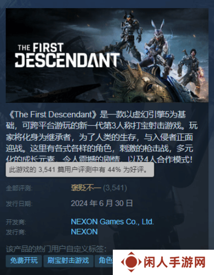Select the 刷宝射击游戏 tag
Viewport: 214px width, 275px height.
68,261
